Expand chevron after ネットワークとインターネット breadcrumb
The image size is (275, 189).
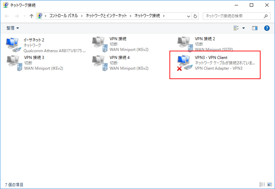[x=131, y=16]
